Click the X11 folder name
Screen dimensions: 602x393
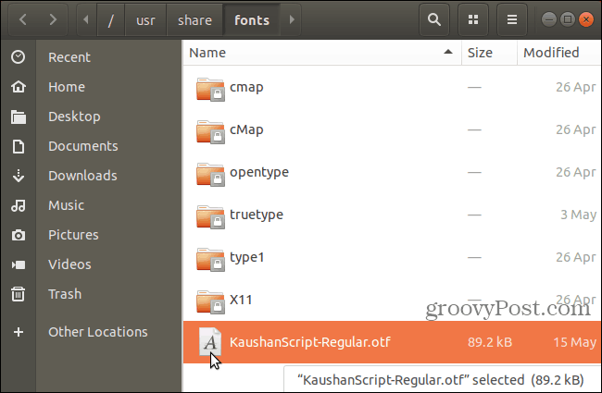point(241,300)
